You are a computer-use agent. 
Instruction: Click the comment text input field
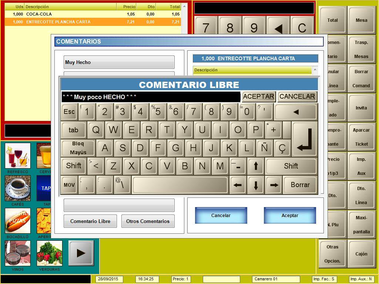pyautogui.click(x=151, y=97)
